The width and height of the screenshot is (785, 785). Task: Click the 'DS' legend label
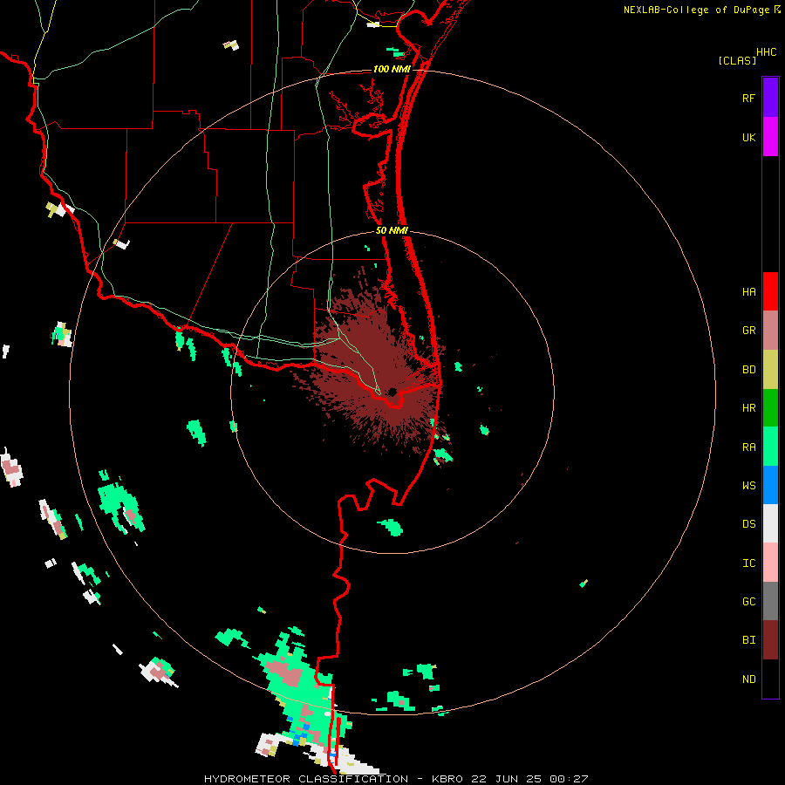point(748,524)
